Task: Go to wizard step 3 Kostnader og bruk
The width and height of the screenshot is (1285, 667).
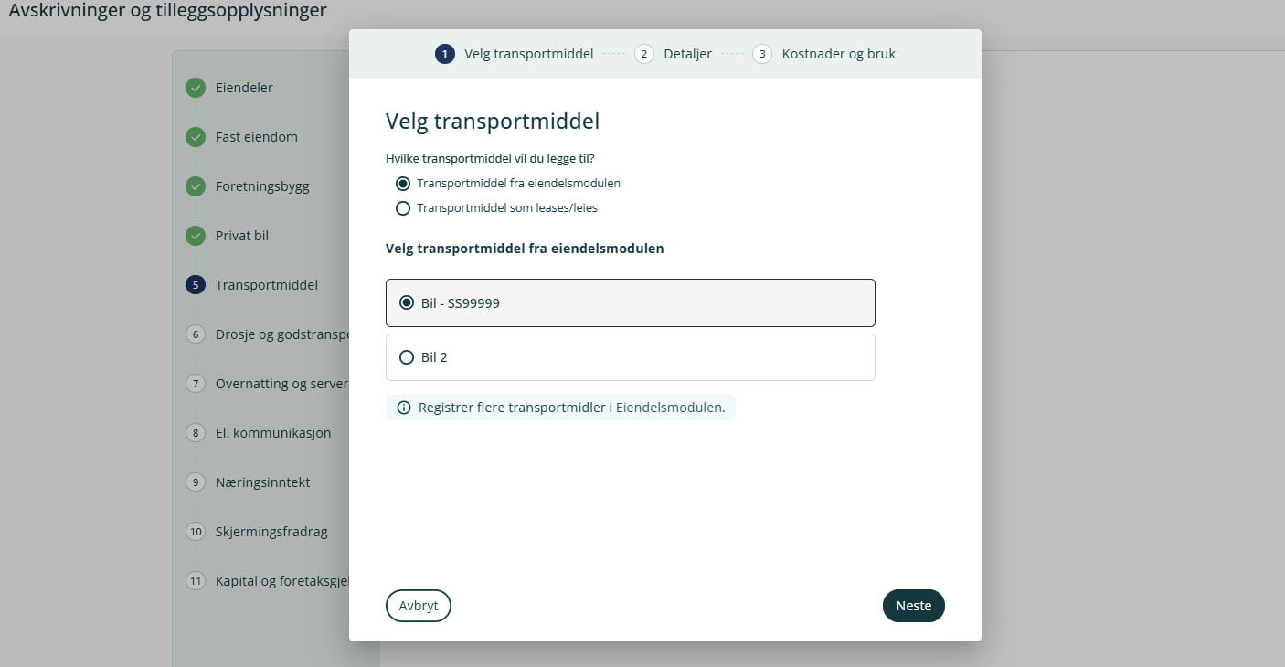Action: (x=825, y=54)
